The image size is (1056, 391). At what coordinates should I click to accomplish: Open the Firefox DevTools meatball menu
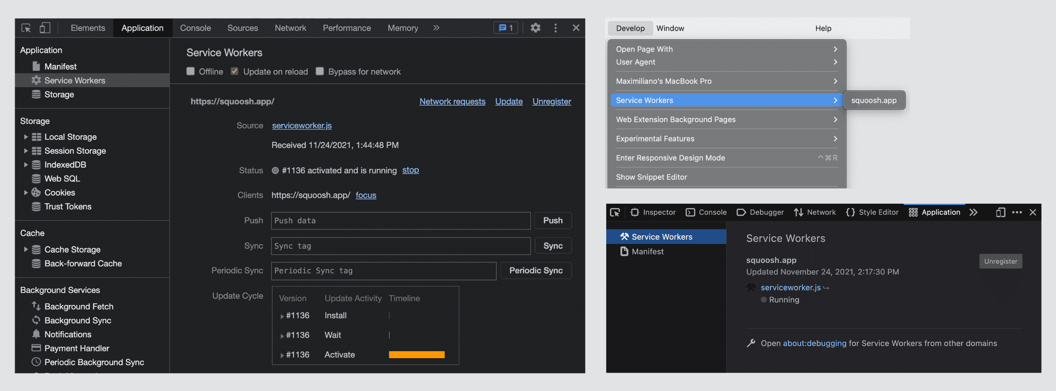(1017, 212)
